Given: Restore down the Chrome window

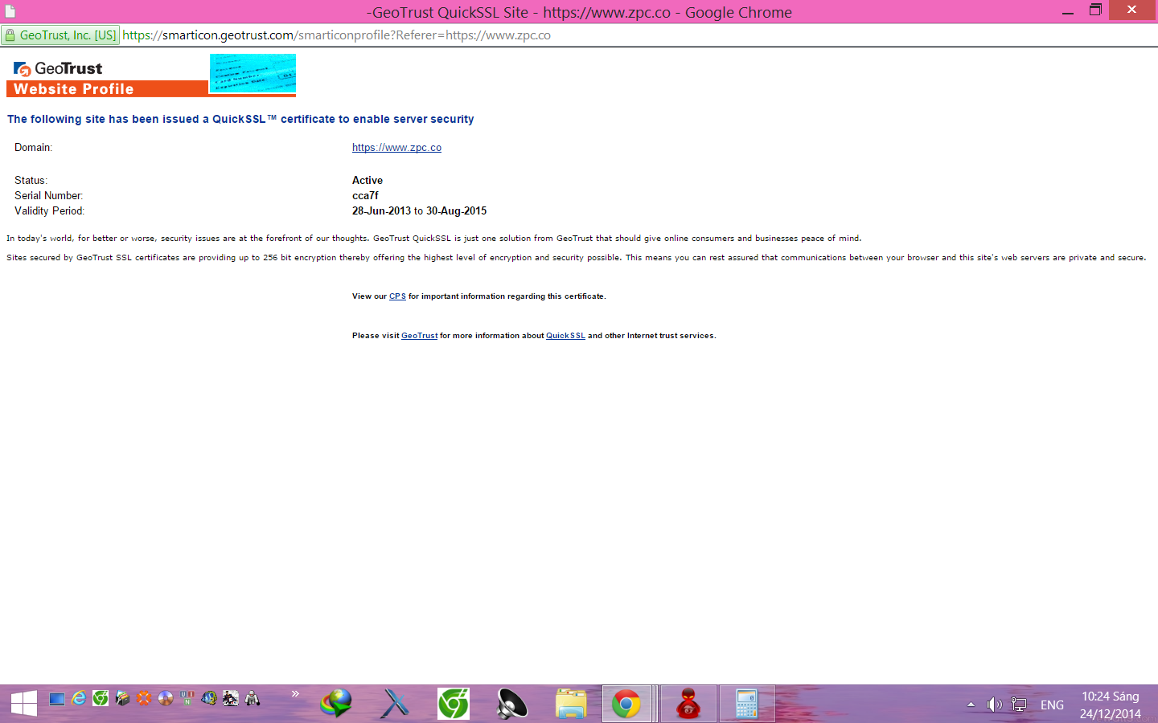Looking at the screenshot, I should (1095, 10).
